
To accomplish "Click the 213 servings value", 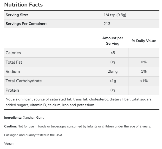I will 107,24.
